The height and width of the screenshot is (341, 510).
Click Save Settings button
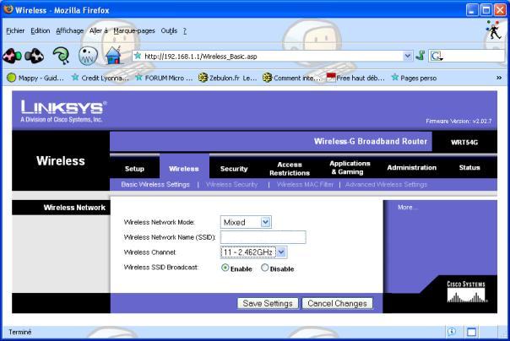pyautogui.click(x=268, y=303)
